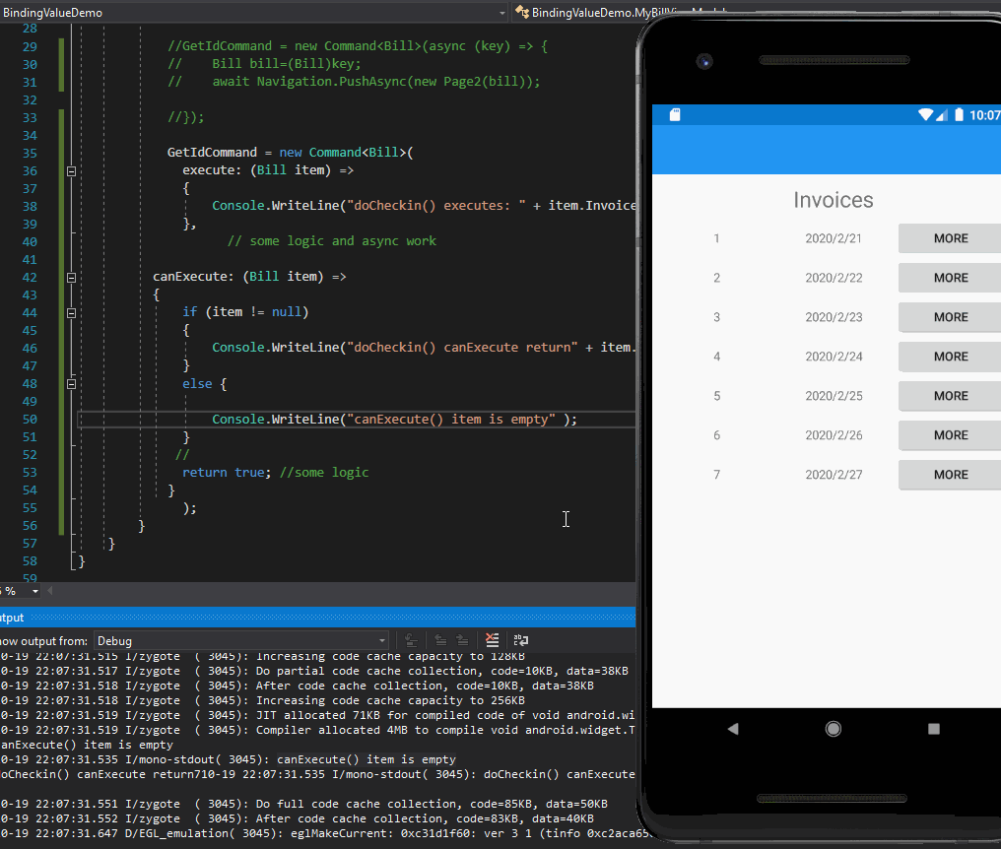Click GetIdCommand identifier on line 35
This screenshot has width=1001, height=849.
(212, 153)
